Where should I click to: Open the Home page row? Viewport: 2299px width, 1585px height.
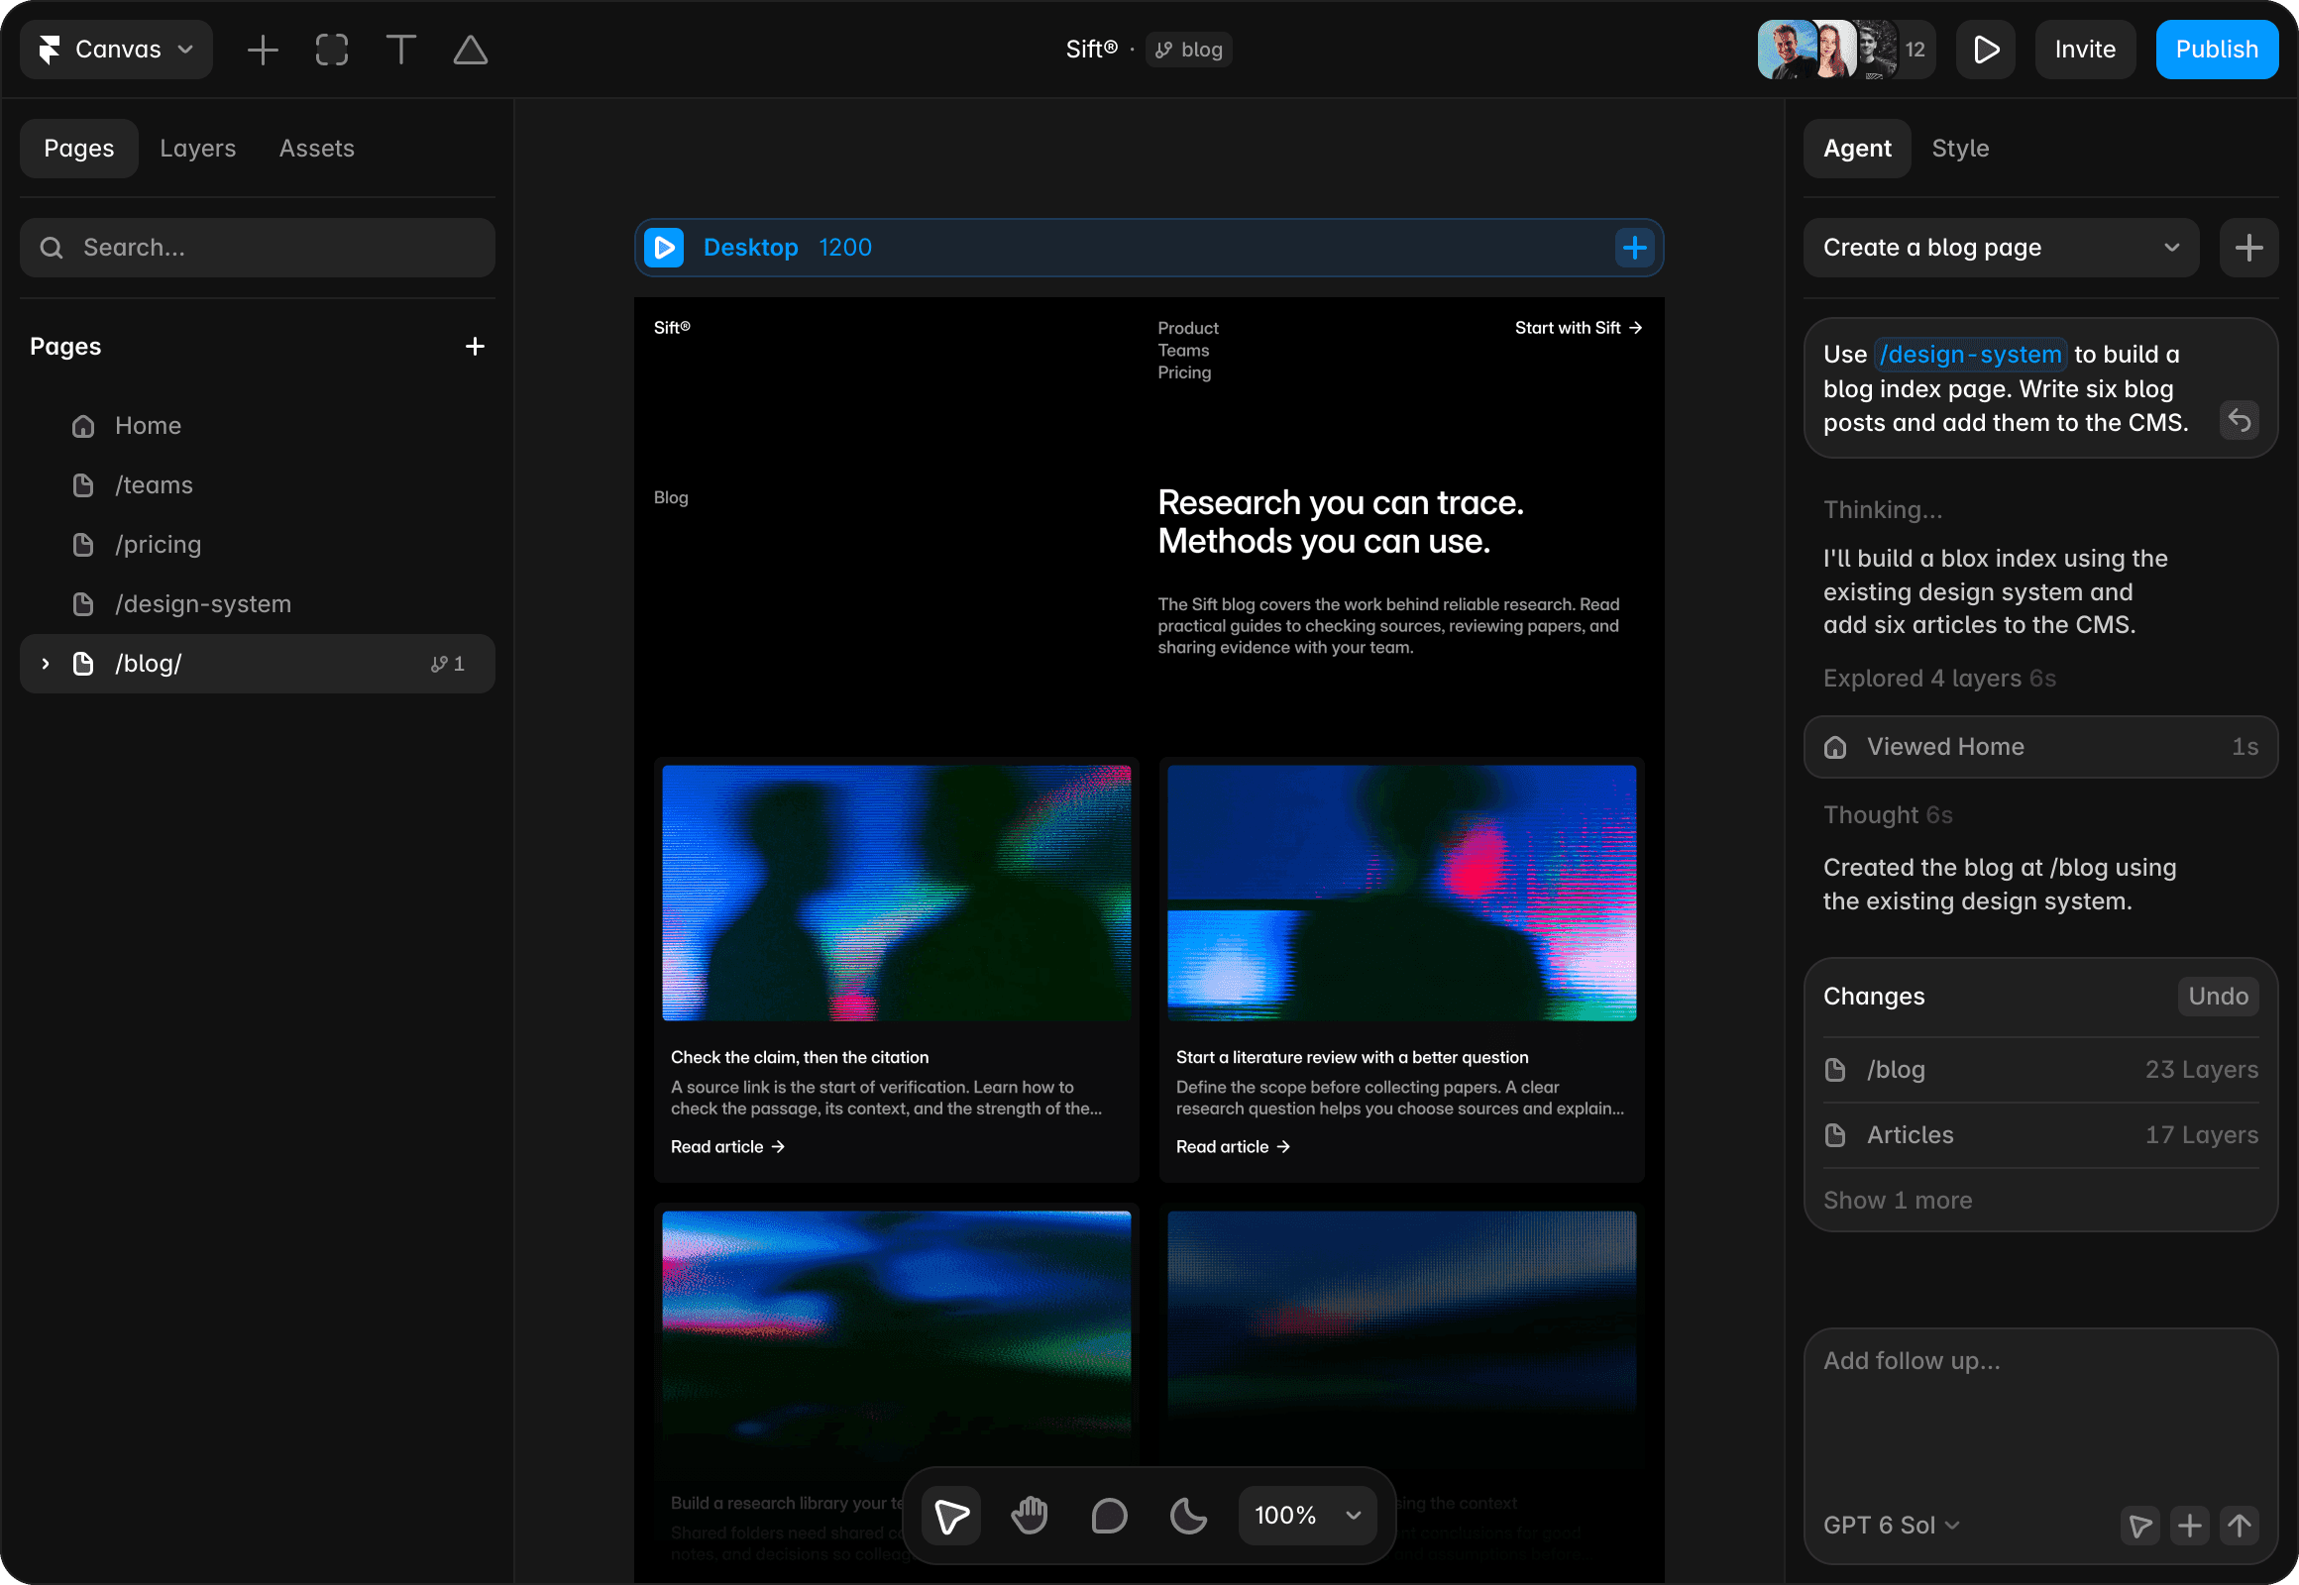coord(258,426)
